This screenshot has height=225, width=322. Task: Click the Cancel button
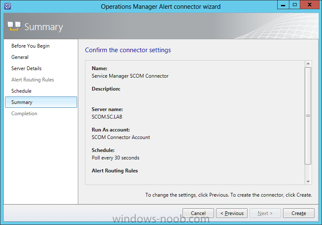(198, 213)
